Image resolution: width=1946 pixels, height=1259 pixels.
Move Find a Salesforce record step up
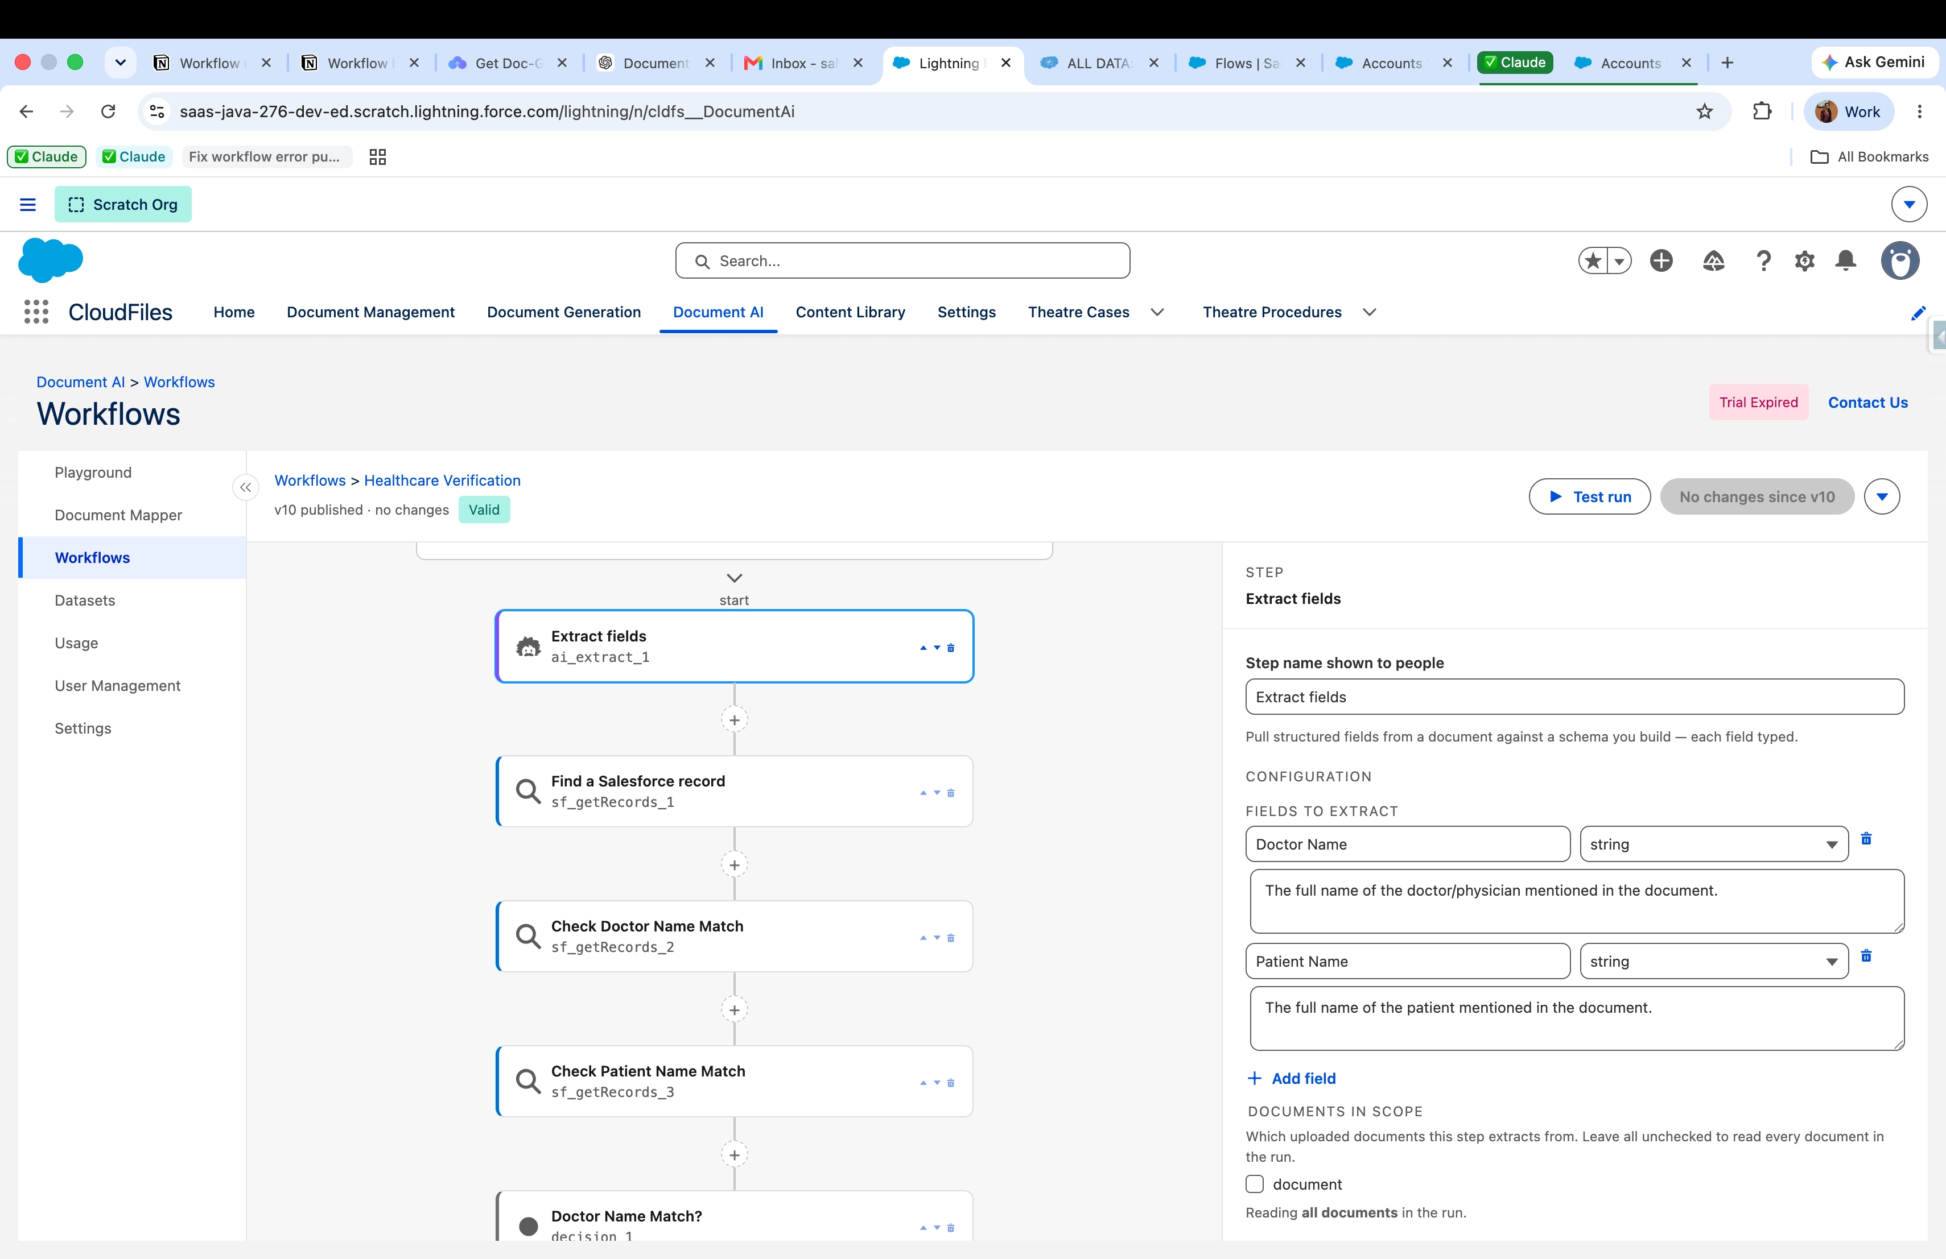(x=923, y=793)
